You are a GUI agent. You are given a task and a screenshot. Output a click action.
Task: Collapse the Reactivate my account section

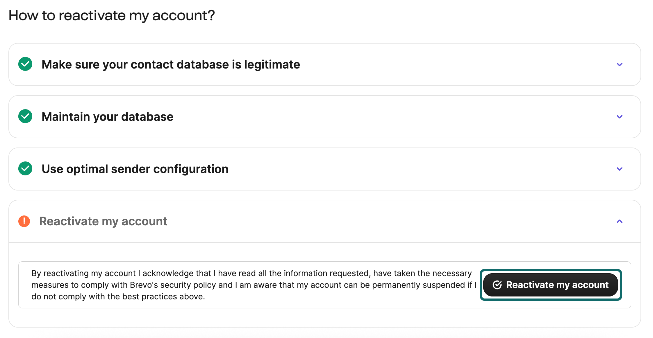tap(620, 221)
